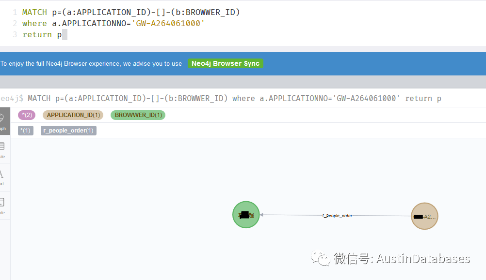Click the tan application node
This screenshot has height=280, width=486.
(x=424, y=216)
